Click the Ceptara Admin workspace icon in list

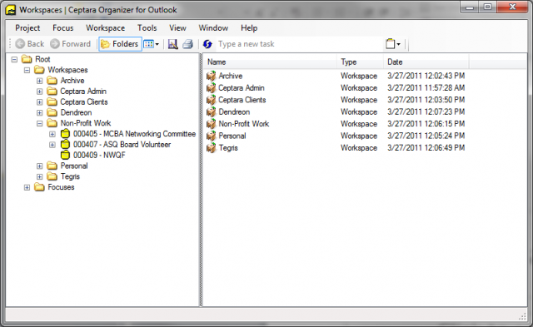[x=211, y=88]
